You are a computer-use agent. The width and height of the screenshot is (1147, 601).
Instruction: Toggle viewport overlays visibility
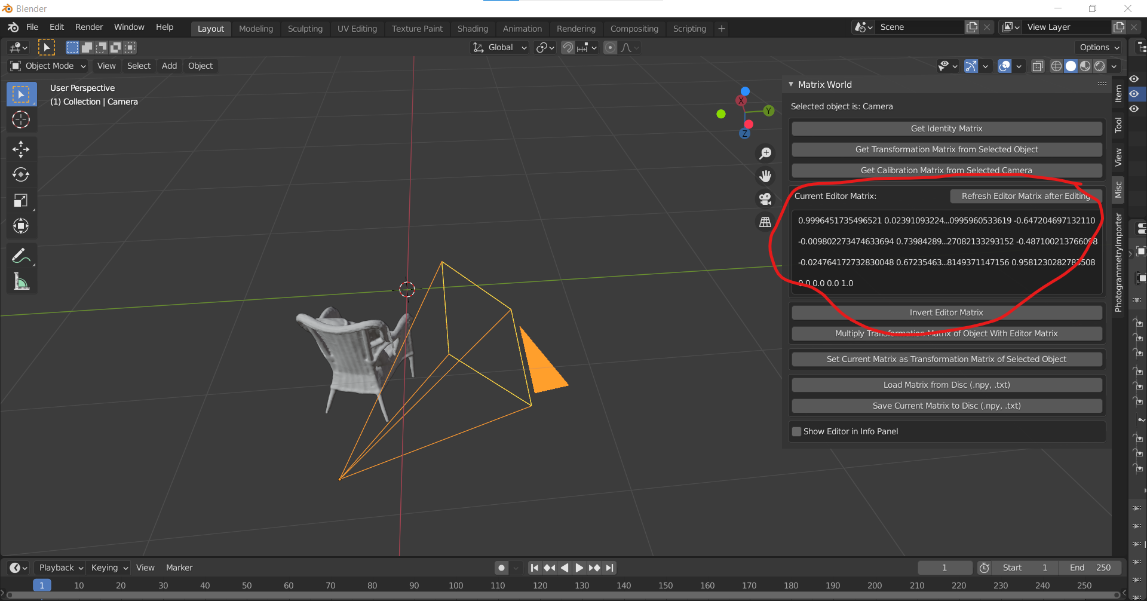click(x=1004, y=66)
